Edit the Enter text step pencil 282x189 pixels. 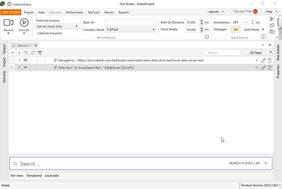263,68
